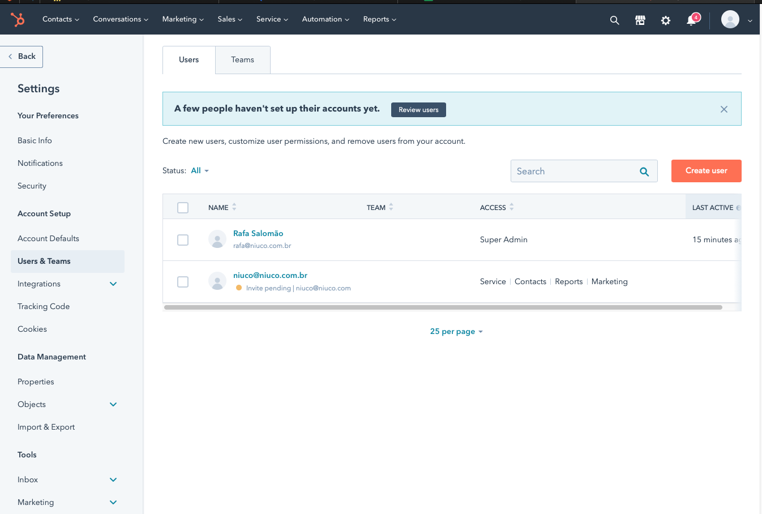The image size is (762, 514).
Task: Select the niuco@niuco.com.br row checkbox
Action: coord(183,282)
